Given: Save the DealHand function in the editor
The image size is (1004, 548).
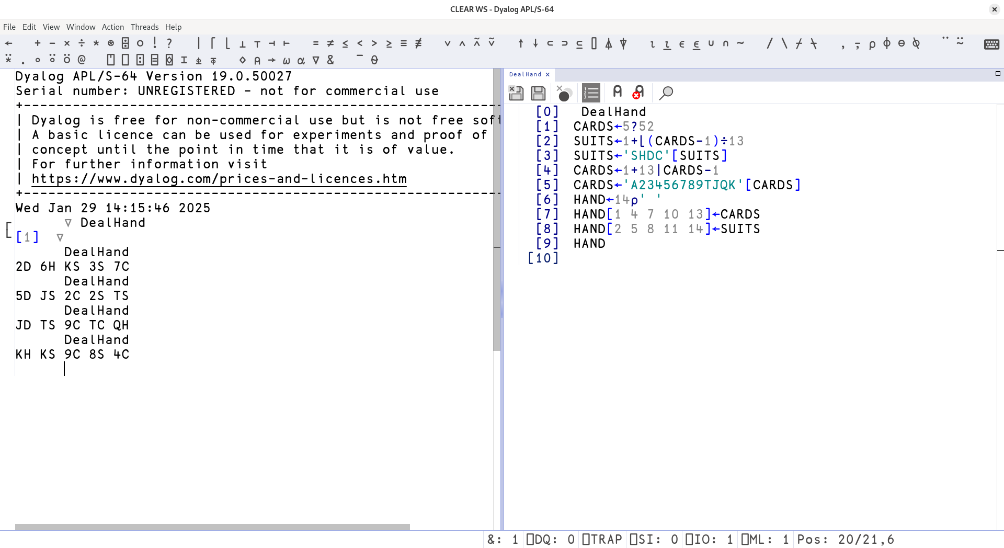Looking at the screenshot, I should [538, 93].
